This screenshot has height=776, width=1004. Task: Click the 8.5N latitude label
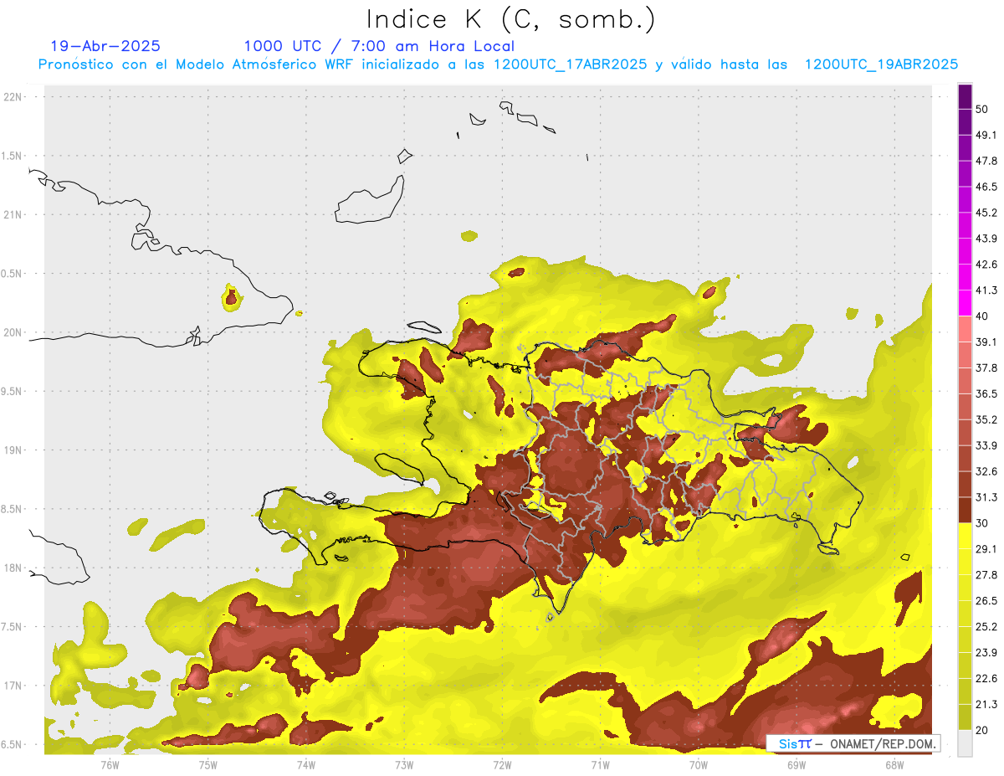[13, 509]
